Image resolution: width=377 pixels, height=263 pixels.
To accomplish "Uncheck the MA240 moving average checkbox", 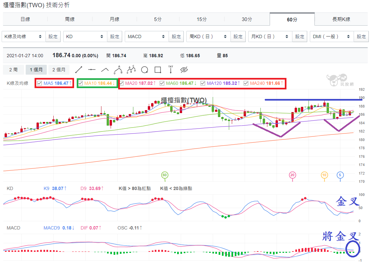I will [246, 83].
